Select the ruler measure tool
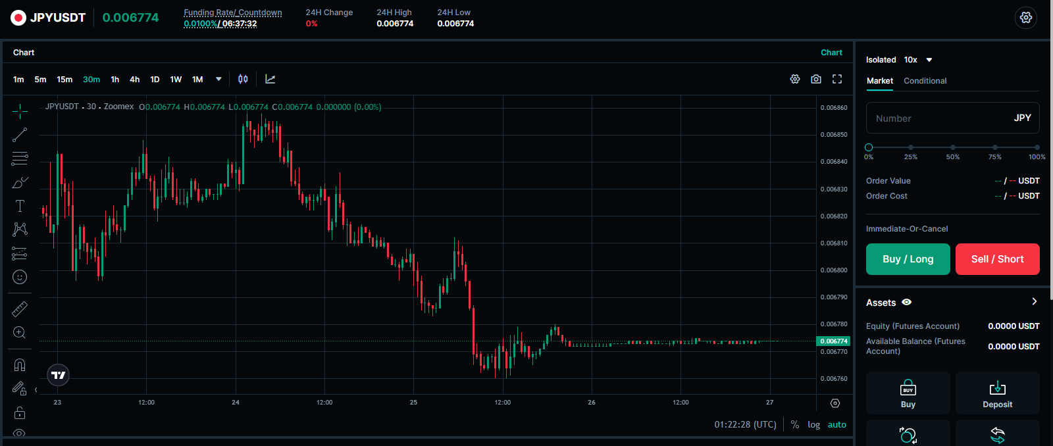 point(20,309)
